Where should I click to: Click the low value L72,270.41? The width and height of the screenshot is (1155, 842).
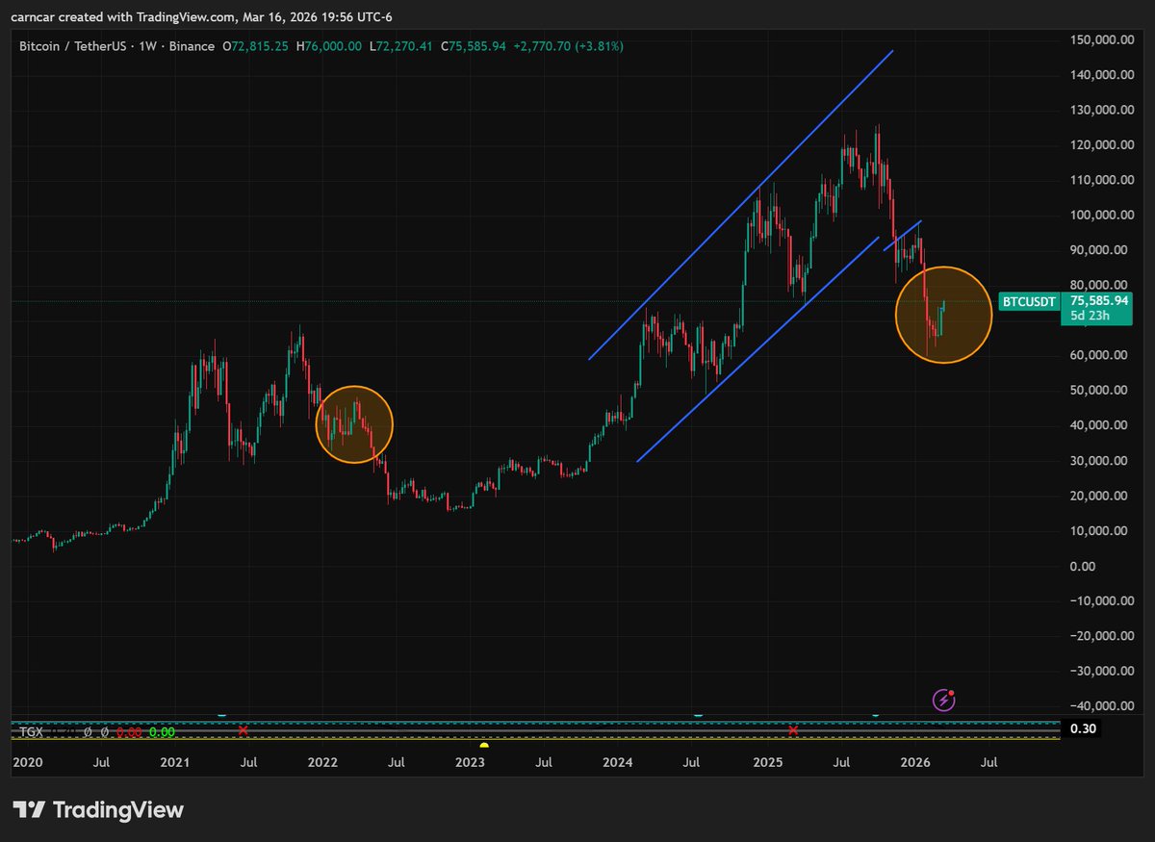(x=401, y=46)
